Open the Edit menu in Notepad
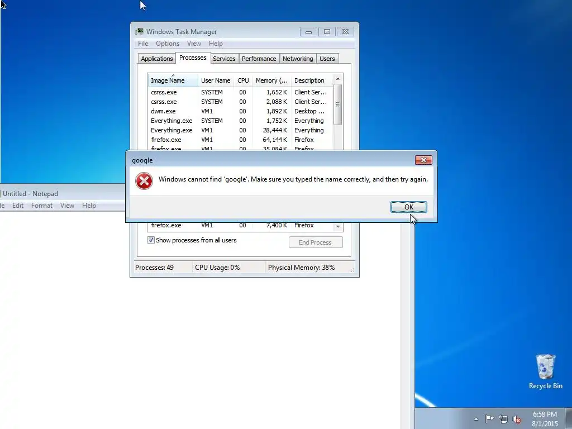Screen dimensions: 572x429 [x=17, y=206]
